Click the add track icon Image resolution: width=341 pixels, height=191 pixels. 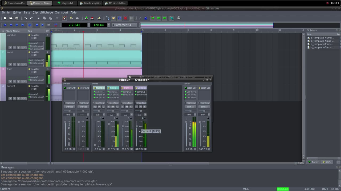86,18
